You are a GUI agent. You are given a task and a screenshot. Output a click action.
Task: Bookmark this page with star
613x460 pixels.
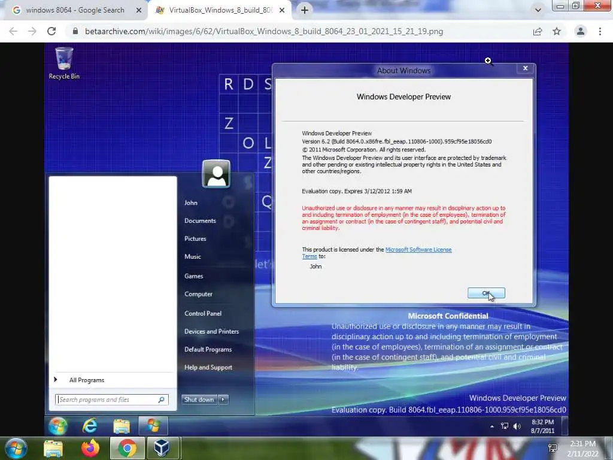[x=557, y=31]
